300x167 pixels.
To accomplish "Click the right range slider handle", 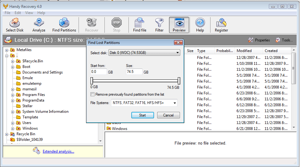I will pos(179,81).
